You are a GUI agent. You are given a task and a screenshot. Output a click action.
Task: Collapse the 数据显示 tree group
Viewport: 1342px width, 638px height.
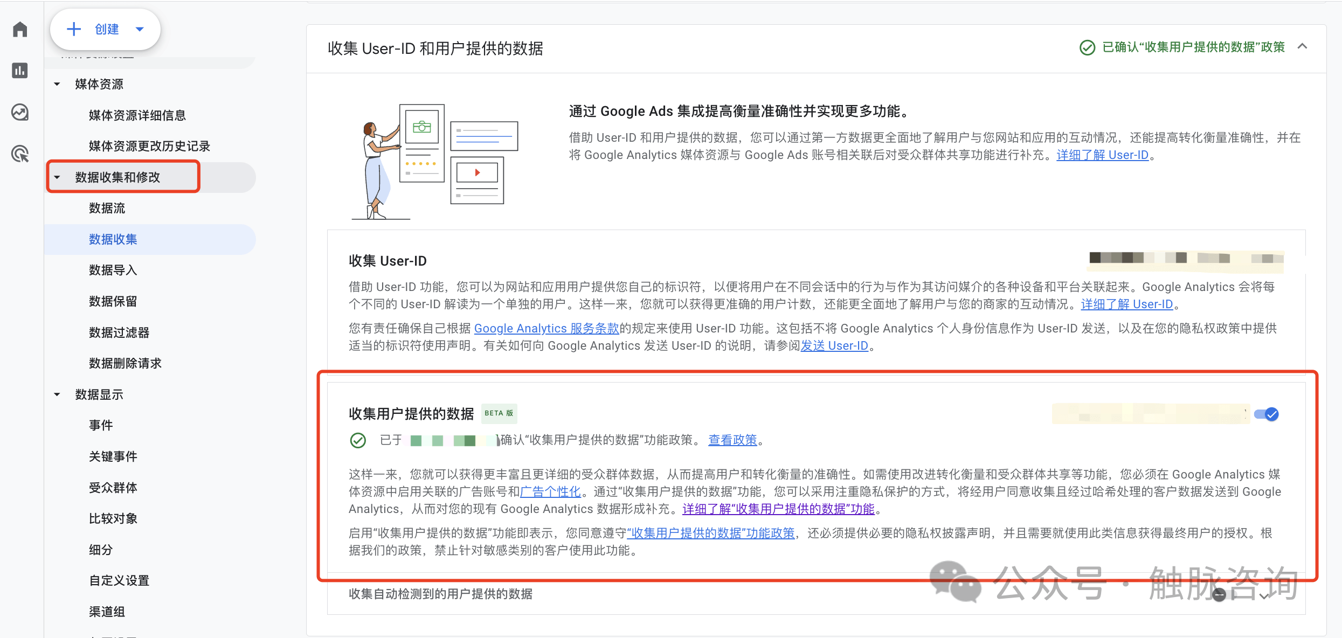[x=57, y=394]
